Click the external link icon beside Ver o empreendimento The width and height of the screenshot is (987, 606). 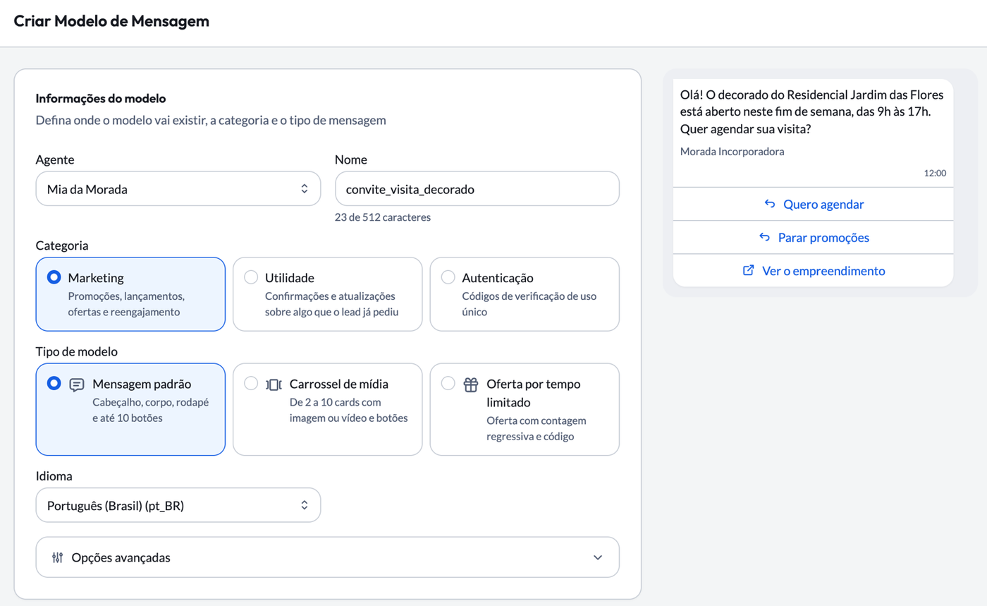(749, 270)
